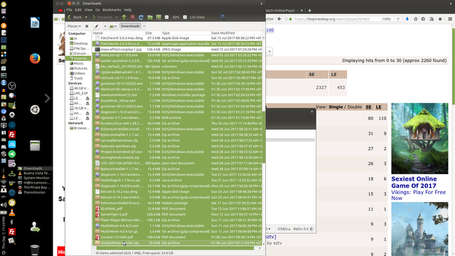Click home 'm' path bar button
Image resolution: width=455 pixels, height=256 pixels.
pyautogui.click(x=114, y=26)
